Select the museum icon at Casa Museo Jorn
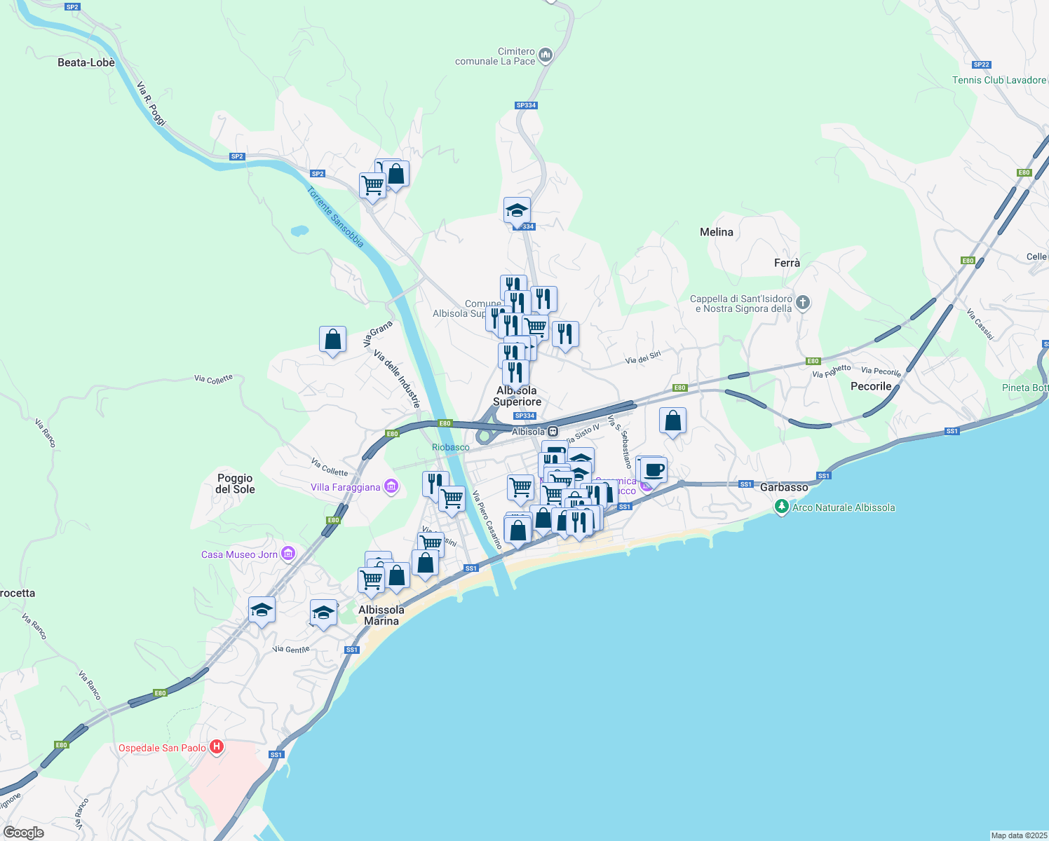 [287, 553]
